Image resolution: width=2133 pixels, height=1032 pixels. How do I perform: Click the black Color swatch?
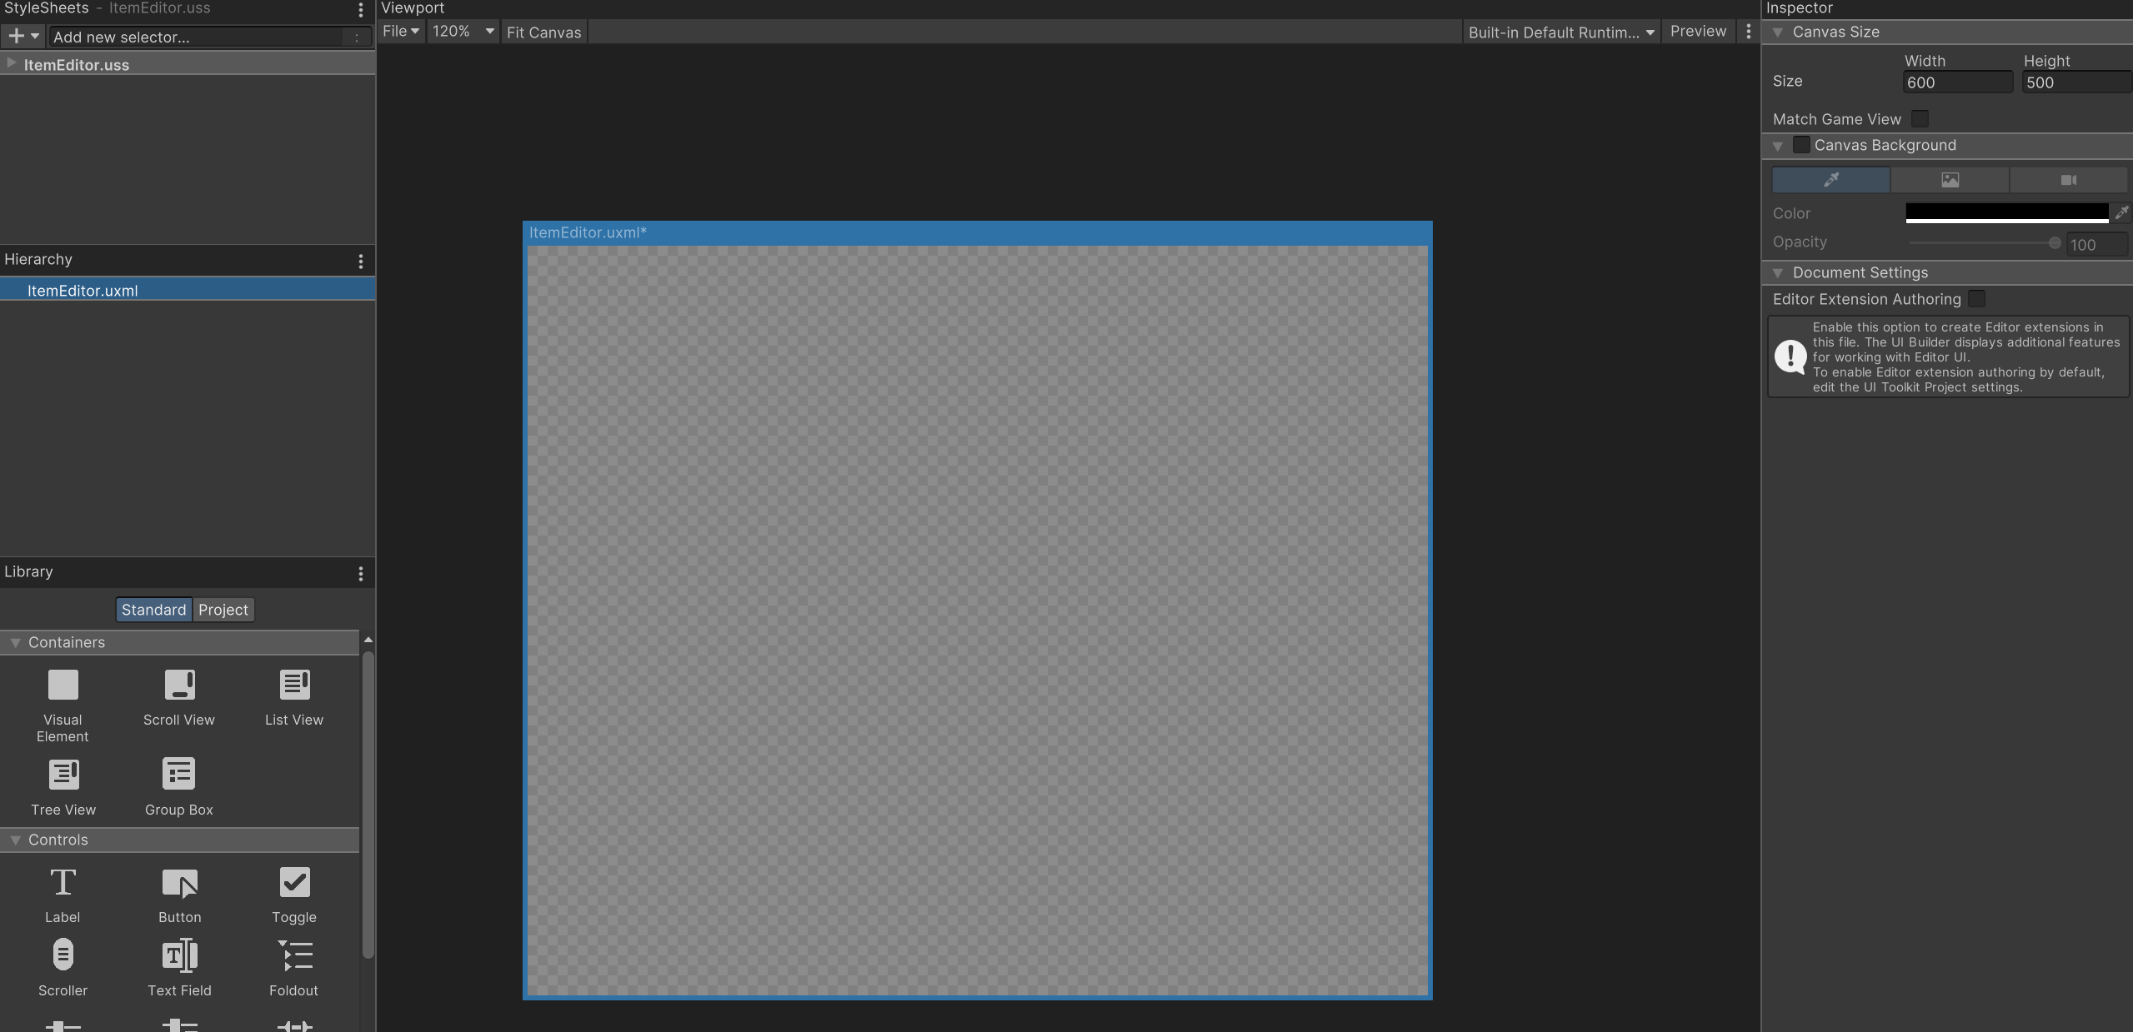[x=2007, y=212]
